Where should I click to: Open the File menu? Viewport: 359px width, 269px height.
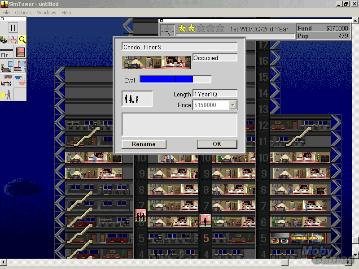[x=6, y=13]
